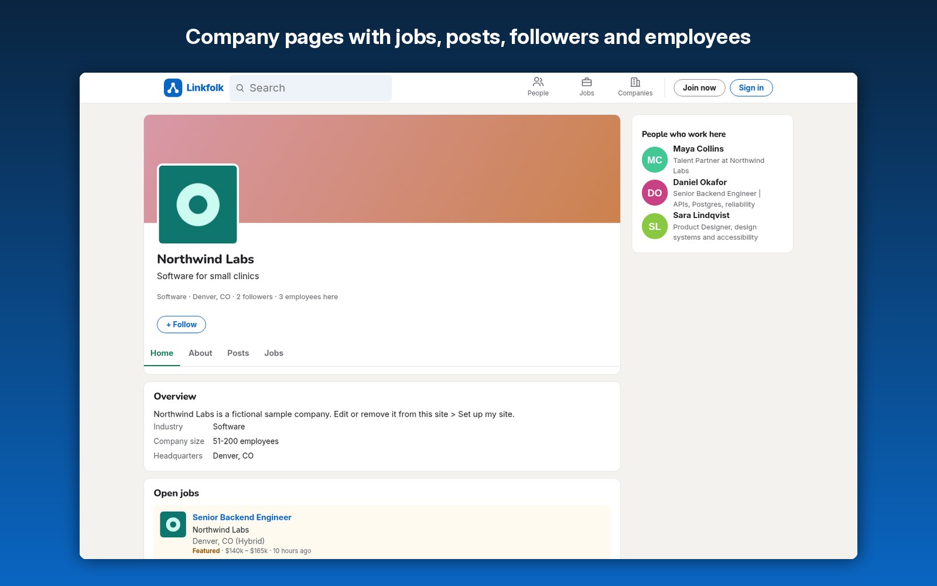Click Daniel Okafor DO avatar
This screenshot has width=937, height=586.
[655, 193]
